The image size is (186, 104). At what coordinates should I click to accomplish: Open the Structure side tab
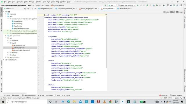(1, 64)
